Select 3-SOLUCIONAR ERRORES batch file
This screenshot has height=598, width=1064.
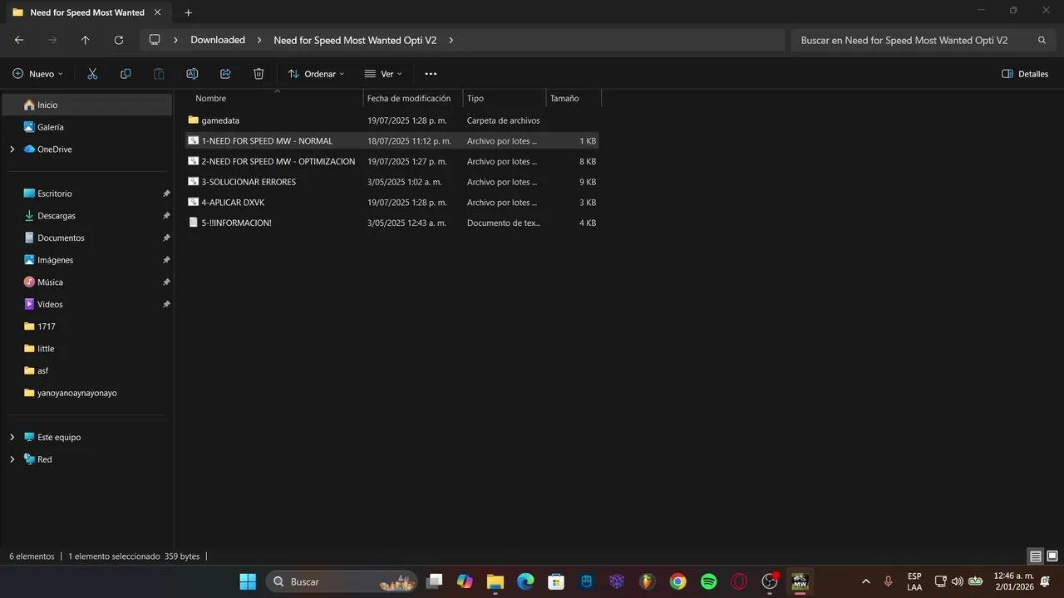392,182
